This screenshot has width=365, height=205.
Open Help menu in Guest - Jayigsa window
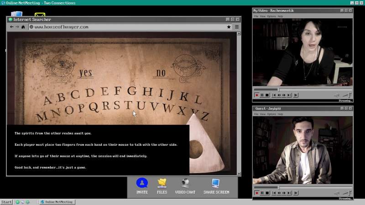[x=280, y=114]
